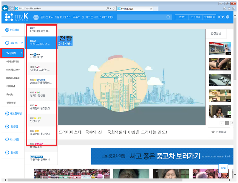This screenshot has width=238, height=183.
Task: Click the vertical scrollbar down arrow
Action: pos(235,174)
